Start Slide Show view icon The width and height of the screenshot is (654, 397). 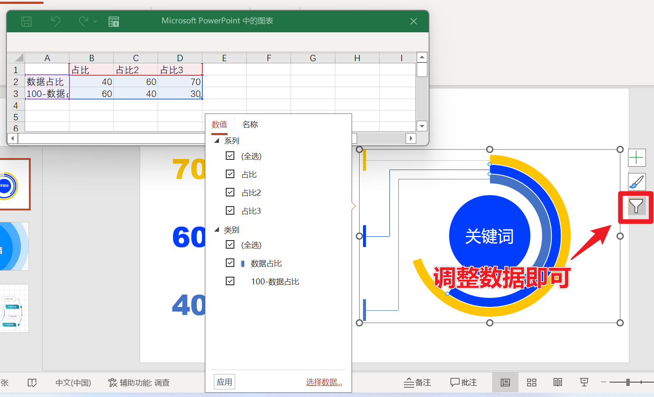point(584,383)
